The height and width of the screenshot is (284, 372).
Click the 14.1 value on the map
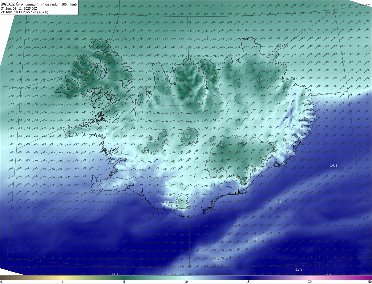(334, 165)
